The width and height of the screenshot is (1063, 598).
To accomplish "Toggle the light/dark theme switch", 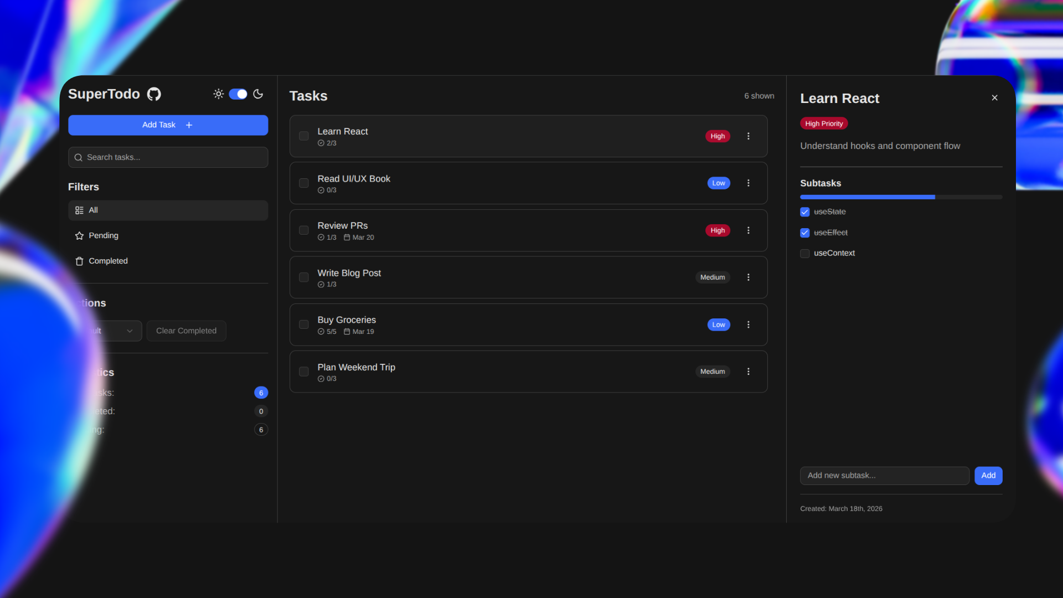I will click(x=238, y=94).
